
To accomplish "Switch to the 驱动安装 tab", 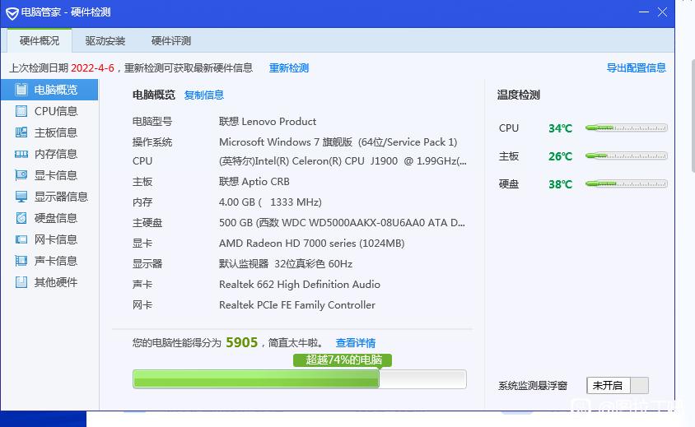I will point(105,41).
